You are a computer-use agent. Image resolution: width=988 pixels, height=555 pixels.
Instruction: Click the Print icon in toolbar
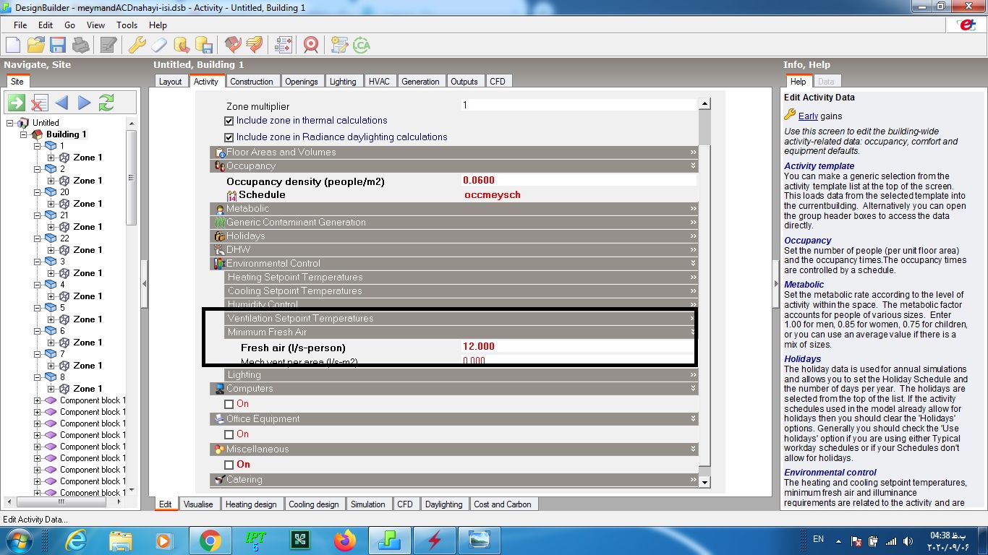coord(80,45)
